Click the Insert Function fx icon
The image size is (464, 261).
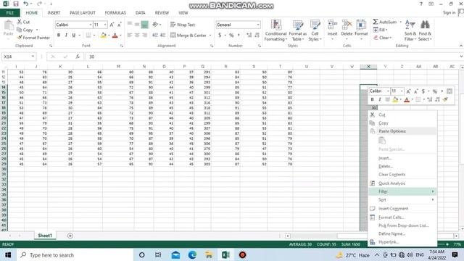pos(78,57)
